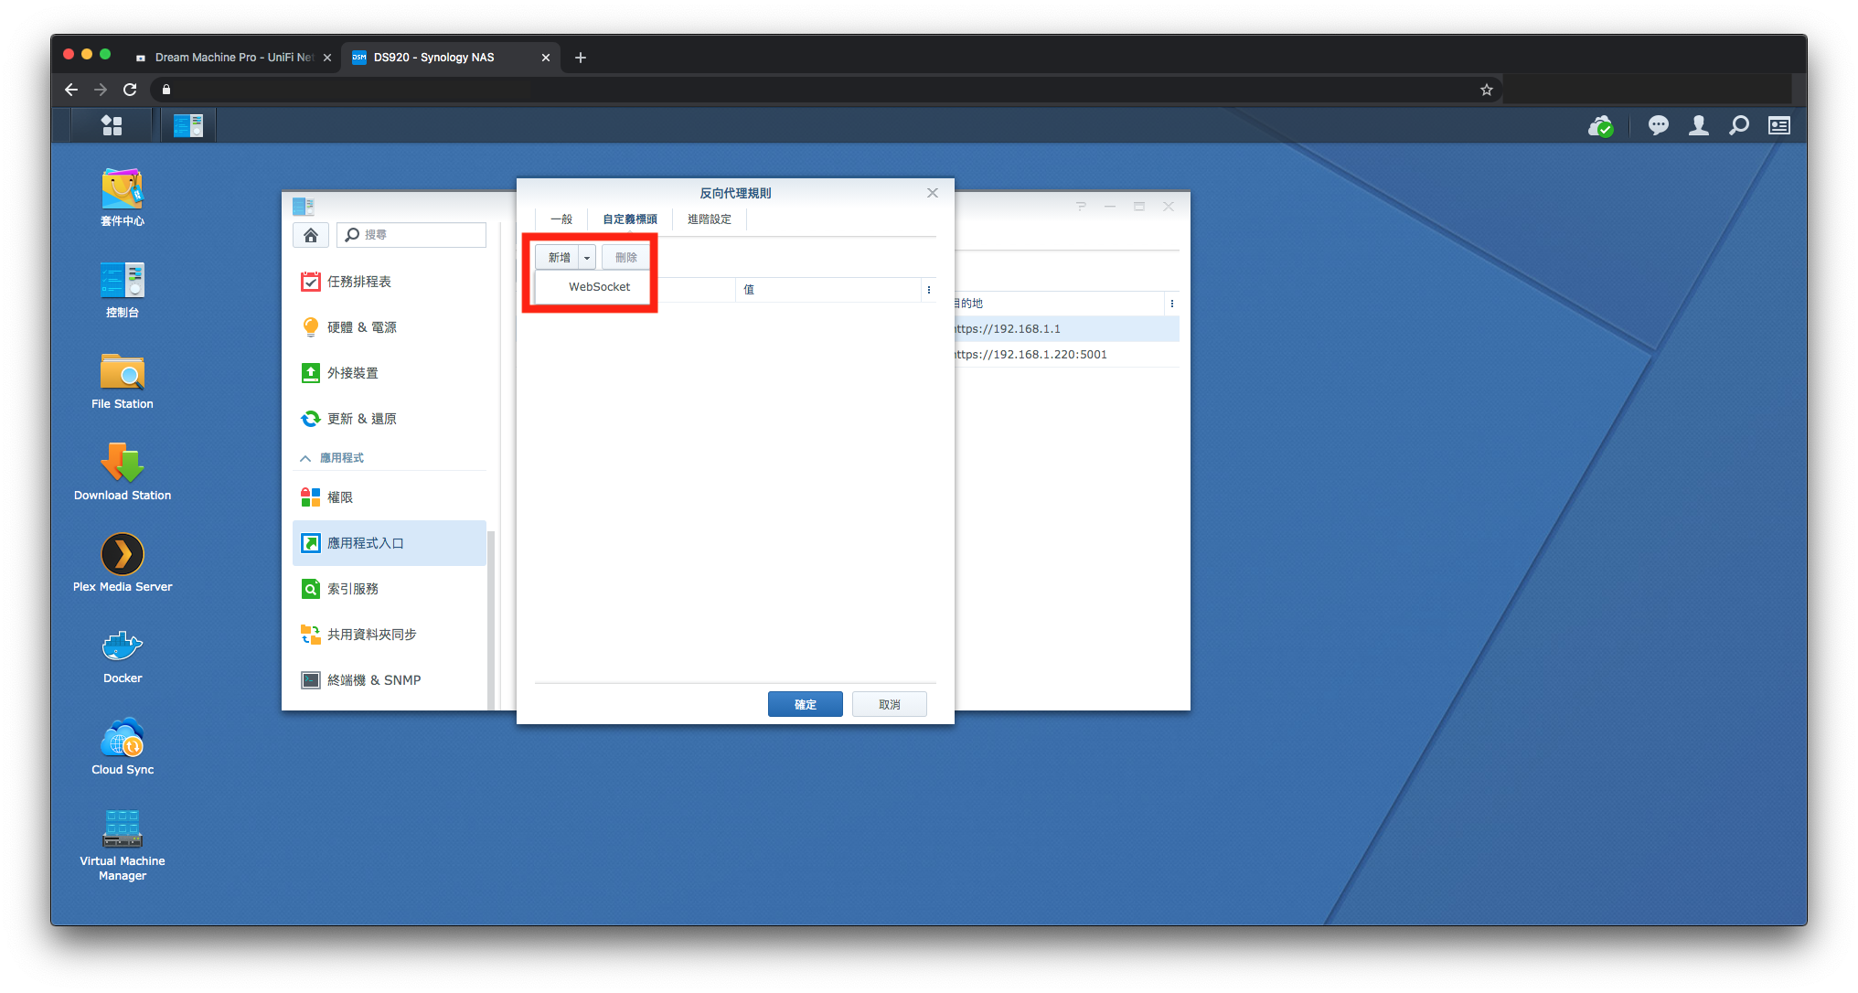Open Control Panel help question mark
1858x993 pixels.
[x=1082, y=207]
